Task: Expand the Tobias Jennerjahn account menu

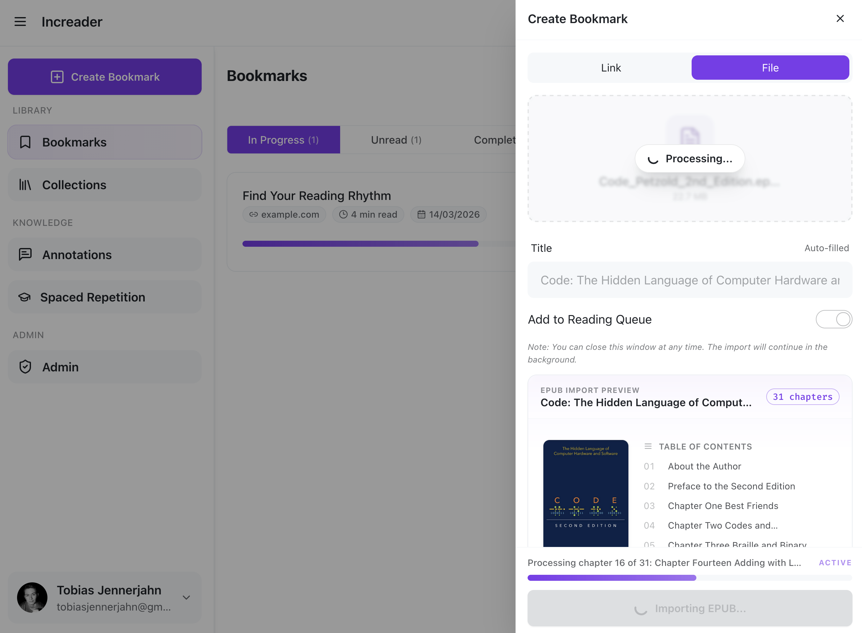Action: coord(186,597)
